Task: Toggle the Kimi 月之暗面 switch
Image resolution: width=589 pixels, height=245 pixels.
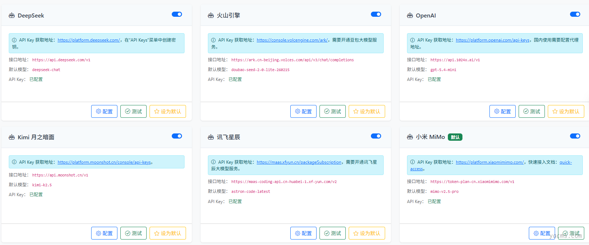Action: click(x=177, y=136)
